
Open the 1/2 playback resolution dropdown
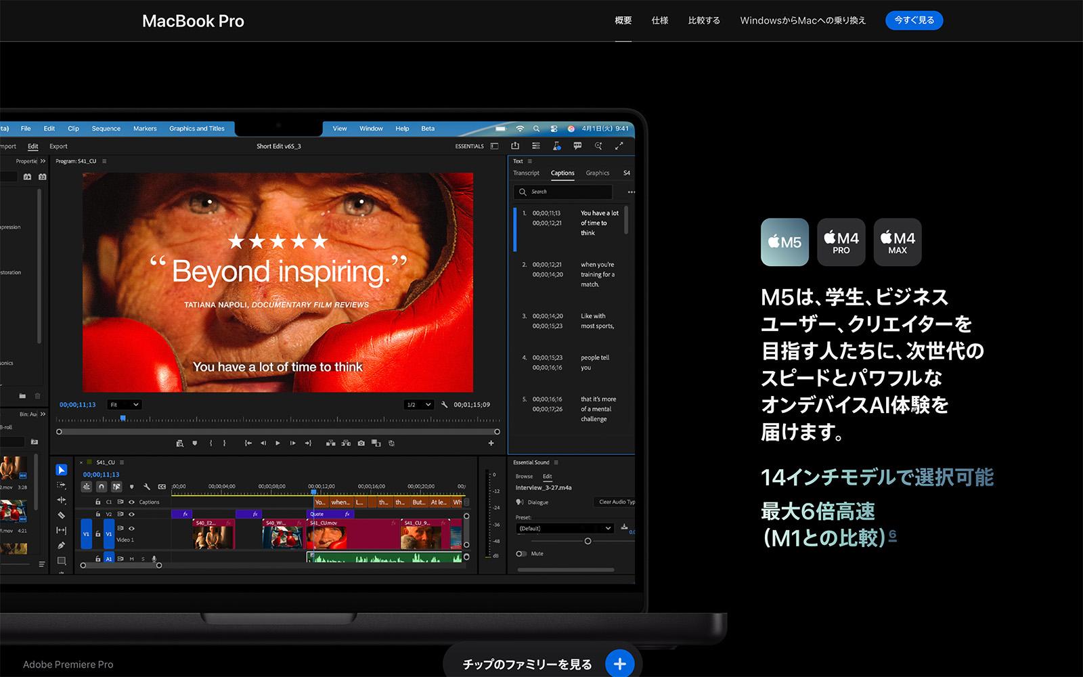(x=418, y=404)
